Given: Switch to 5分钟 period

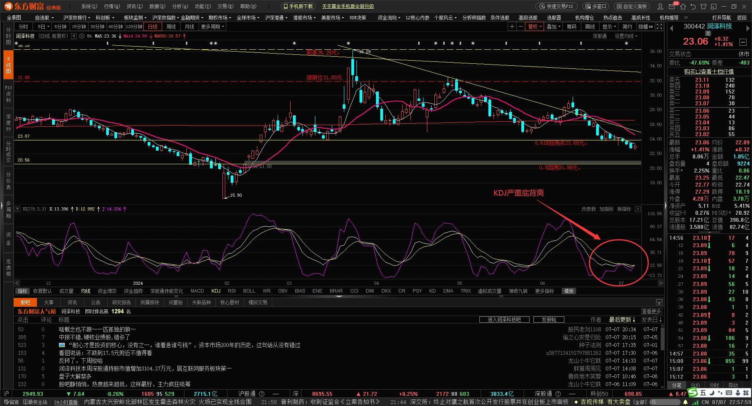Looking at the screenshot, I should [60, 27].
